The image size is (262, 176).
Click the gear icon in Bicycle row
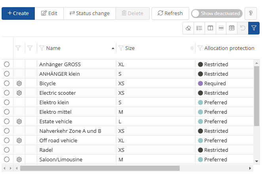pos(19,84)
